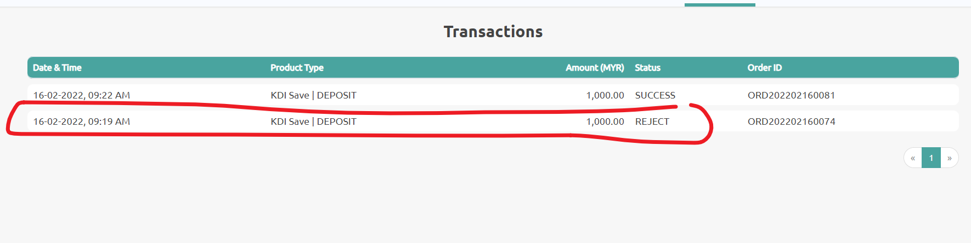Screen dimensions: 971x243
Task: Click the SUCCESS status cell
Action: (655, 95)
